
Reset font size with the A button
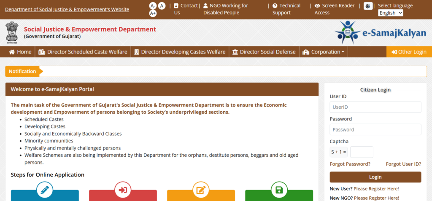pos(162,6)
